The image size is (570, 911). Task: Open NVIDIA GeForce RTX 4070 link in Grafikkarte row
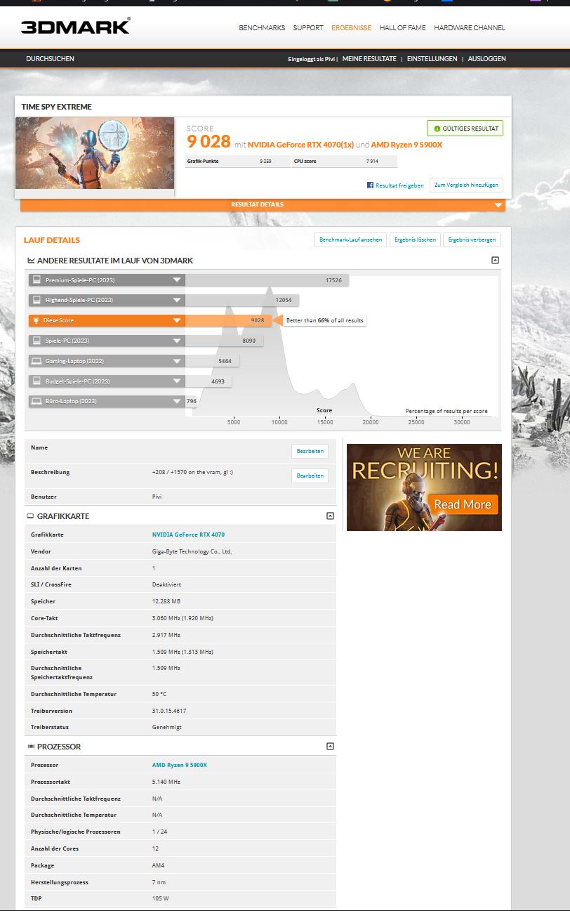tap(188, 535)
